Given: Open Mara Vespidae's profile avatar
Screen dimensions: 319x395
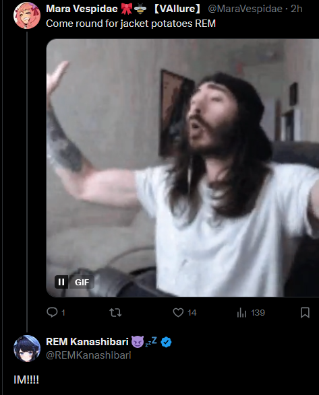Looking at the screenshot, I should (27, 15).
